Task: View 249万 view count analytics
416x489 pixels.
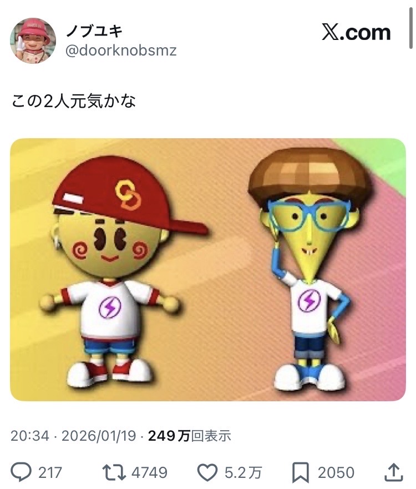Action: pyautogui.click(x=190, y=436)
